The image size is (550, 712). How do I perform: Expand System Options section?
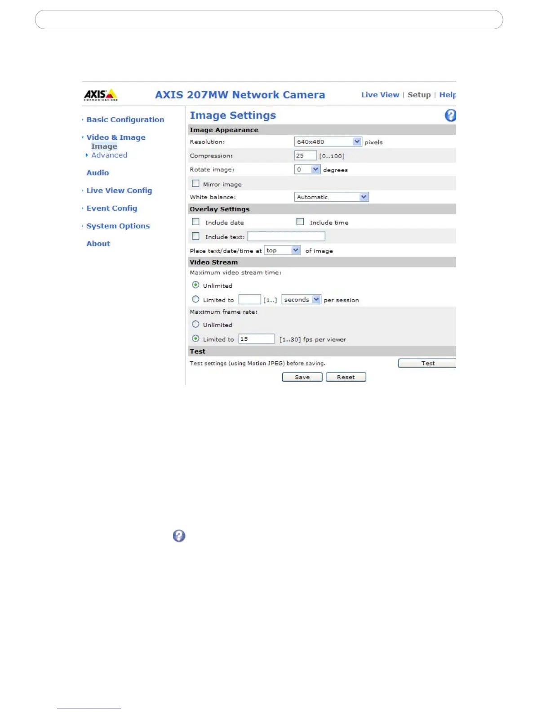(118, 226)
